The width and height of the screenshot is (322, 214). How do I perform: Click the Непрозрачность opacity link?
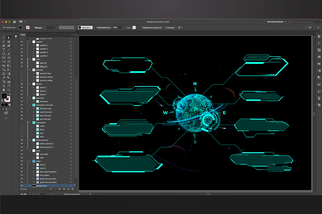click(x=104, y=27)
